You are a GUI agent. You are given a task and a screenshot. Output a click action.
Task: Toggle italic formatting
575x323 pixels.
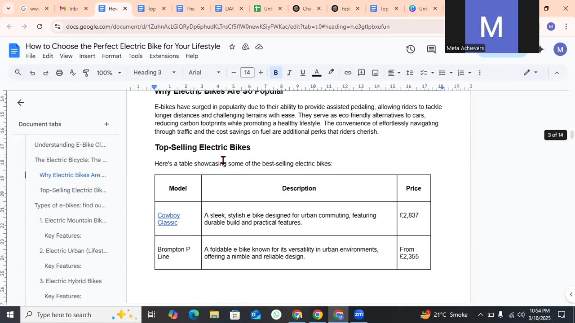[x=289, y=73]
